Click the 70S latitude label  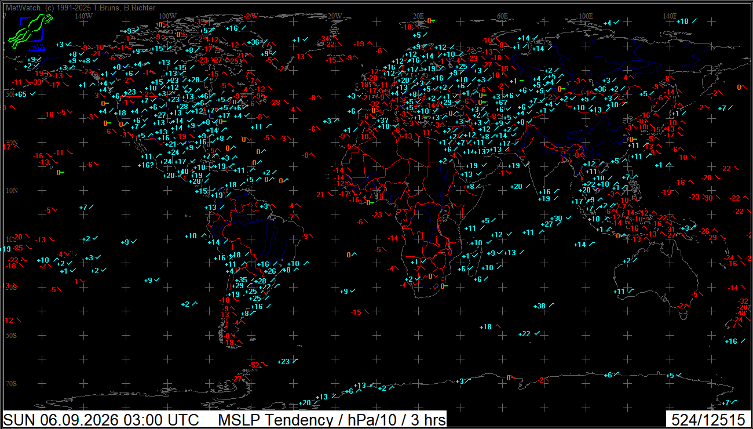click(11, 384)
